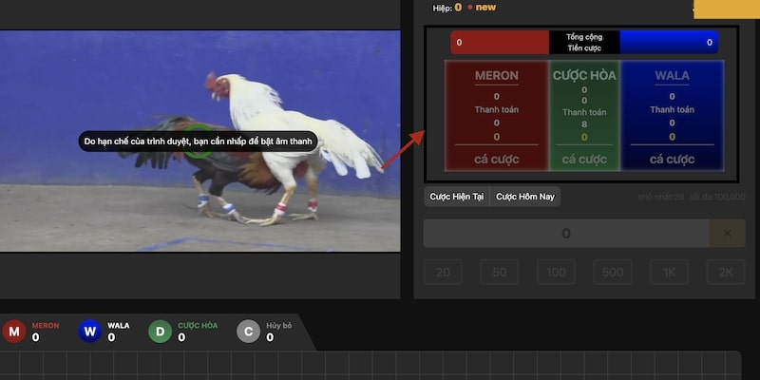Switch to the Cược Hiện Tại tab
760x380 pixels.
point(457,197)
